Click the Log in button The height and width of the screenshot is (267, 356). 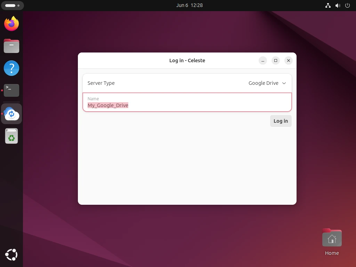(281, 121)
